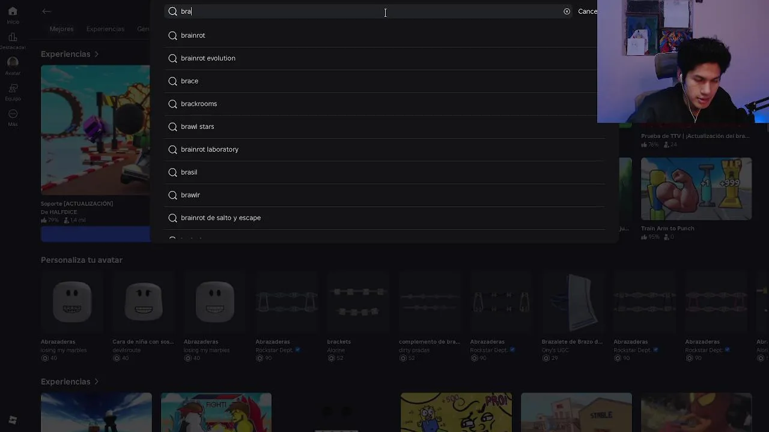The image size is (769, 432).
Task: Select 'Cara de niña con sos...' avatar item
Action: tap(144, 302)
